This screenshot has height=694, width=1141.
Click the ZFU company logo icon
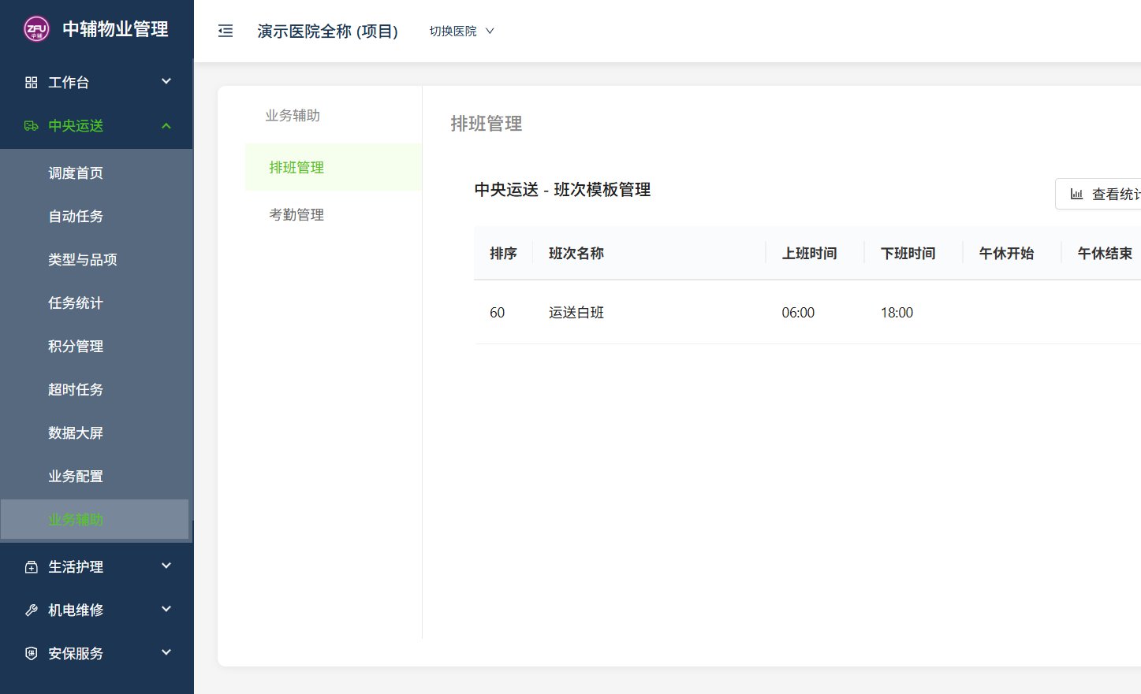click(36, 29)
